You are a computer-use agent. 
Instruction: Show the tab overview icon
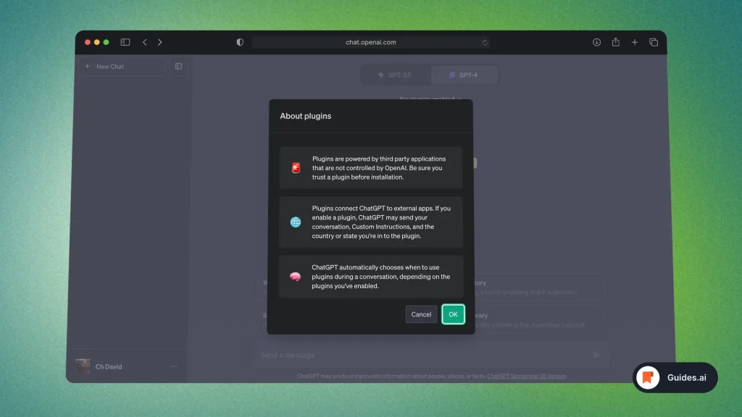(654, 42)
